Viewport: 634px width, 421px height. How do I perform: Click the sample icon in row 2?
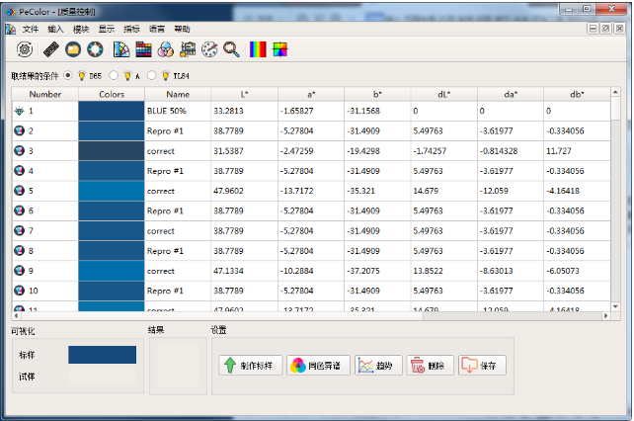tap(19, 130)
